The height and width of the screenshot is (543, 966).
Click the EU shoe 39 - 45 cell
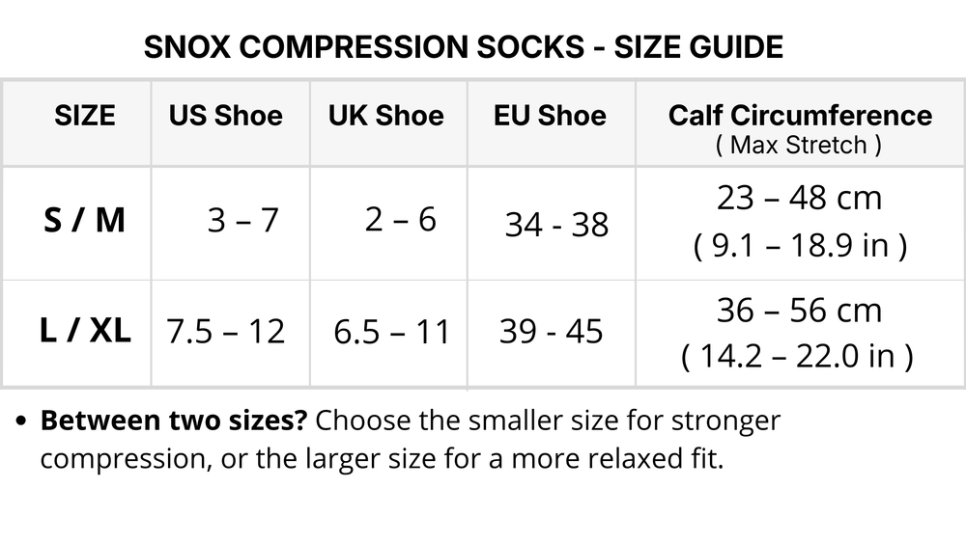click(x=551, y=332)
